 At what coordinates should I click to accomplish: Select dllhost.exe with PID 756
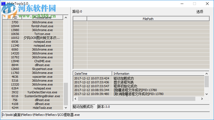pos(33,100)
